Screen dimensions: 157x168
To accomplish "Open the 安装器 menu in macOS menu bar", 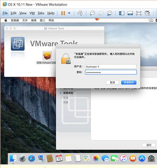I will tap(15, 20).
